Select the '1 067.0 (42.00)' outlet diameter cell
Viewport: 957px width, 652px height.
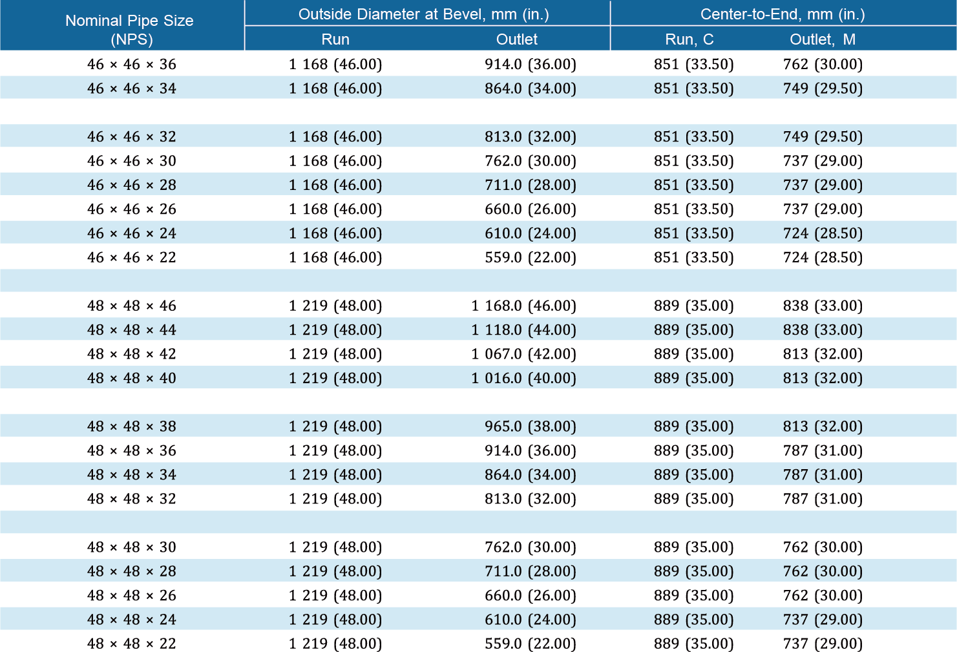click(x=524, y=354)
